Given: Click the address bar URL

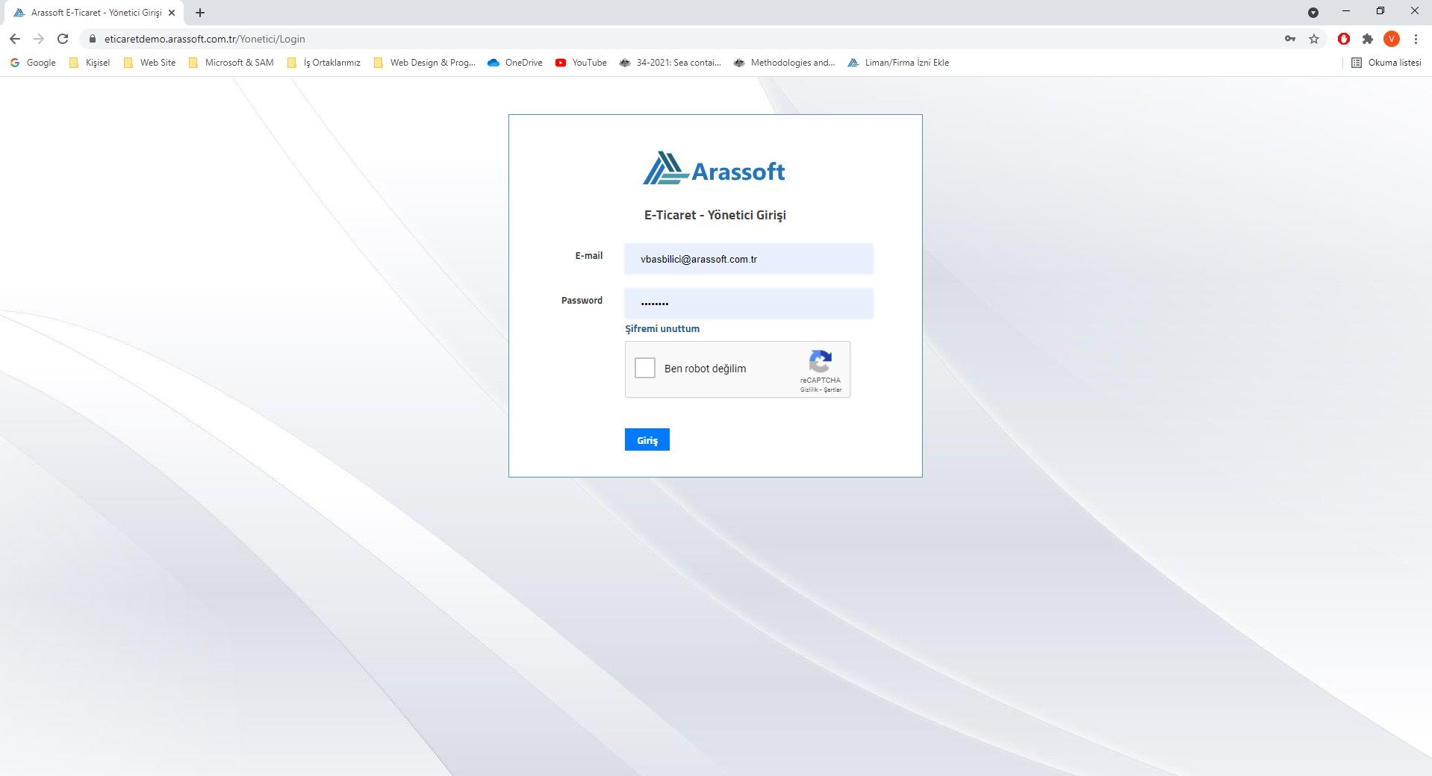Looking at the screenshot, I should click(x=205, y=39).
